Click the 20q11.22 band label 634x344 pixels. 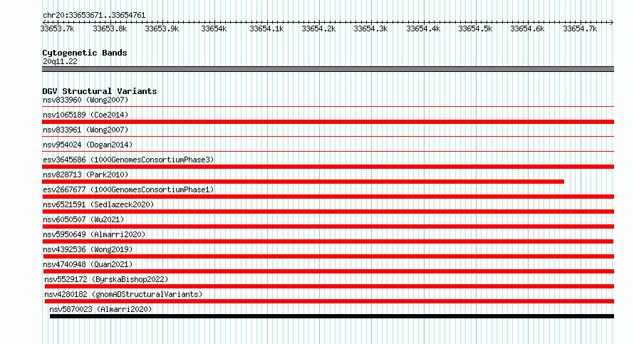tap(60, 61)
